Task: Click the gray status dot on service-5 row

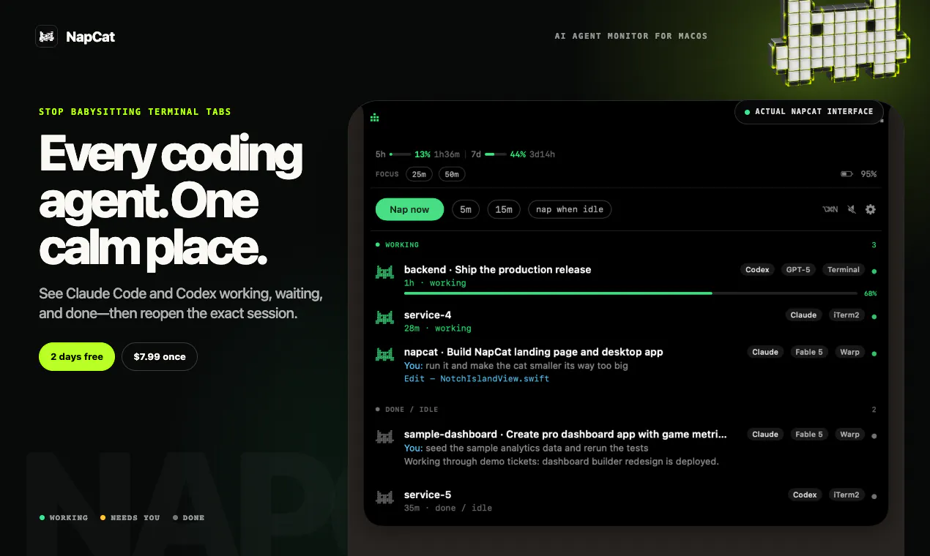Action: pyautogui.click(x=874, y=497)
